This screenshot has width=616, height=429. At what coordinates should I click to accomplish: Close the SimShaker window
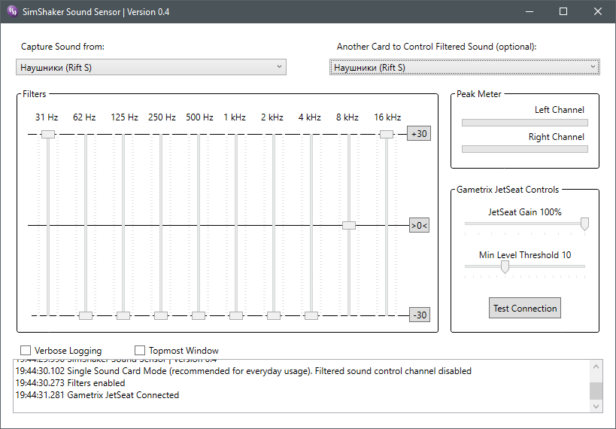tap(598, 11)
